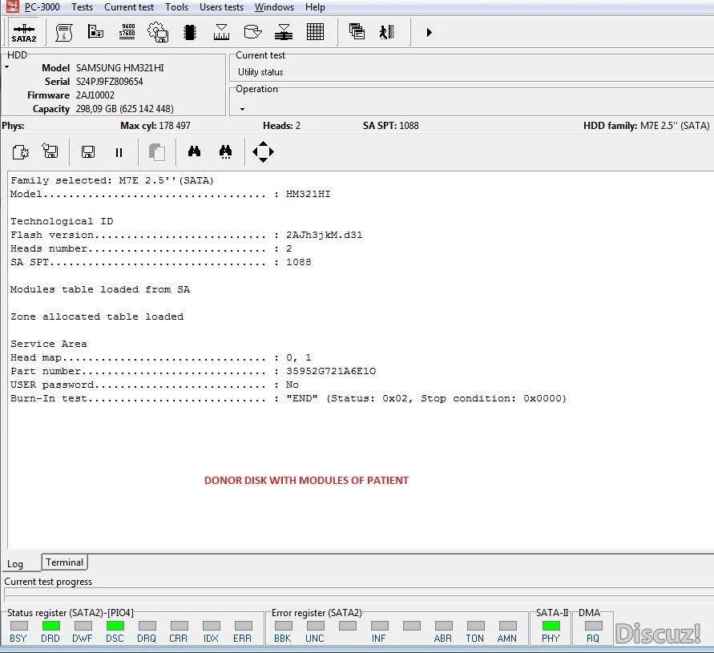The width and height of the screenshot is (714, 653).
Task: Open the Users tests menu
Action: click(221, 7)
